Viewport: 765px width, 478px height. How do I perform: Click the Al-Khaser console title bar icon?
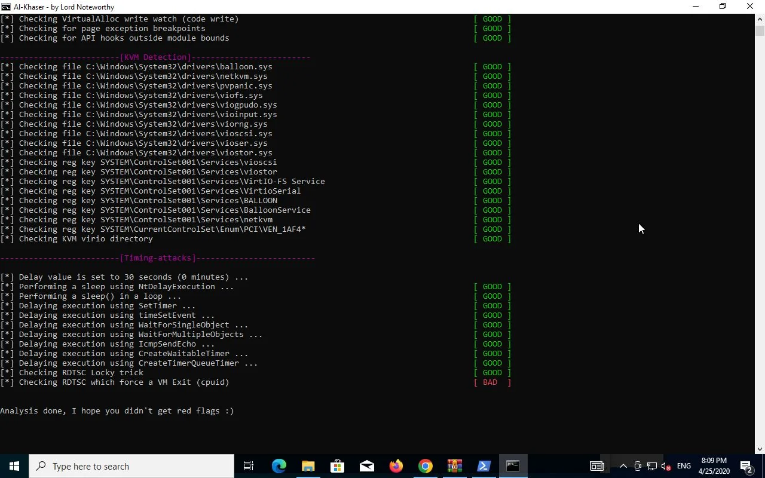pos(6,7)
